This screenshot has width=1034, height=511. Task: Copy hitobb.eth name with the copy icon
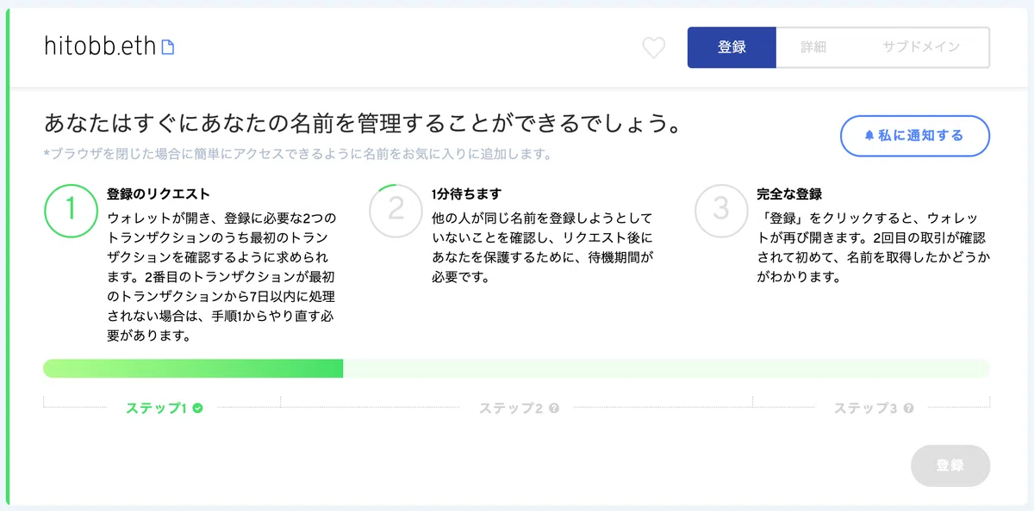click(168, 47)
